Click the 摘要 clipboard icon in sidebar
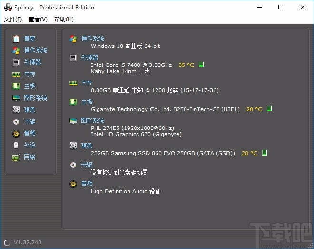The image size is (314, 249). [16, 38]
